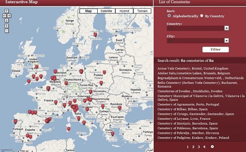Click the marker near Lyon

click(x=56, y=102)
